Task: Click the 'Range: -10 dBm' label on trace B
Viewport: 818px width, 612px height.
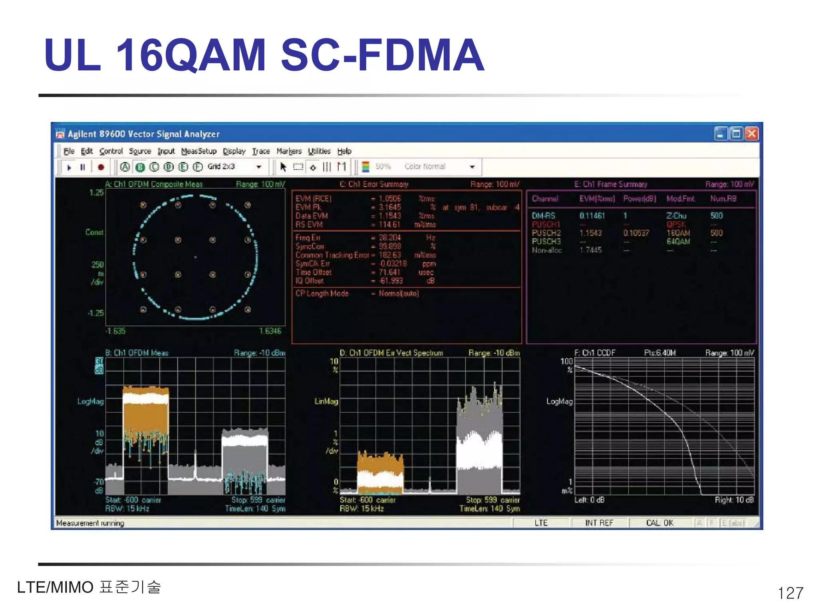Action: point(260,353)
